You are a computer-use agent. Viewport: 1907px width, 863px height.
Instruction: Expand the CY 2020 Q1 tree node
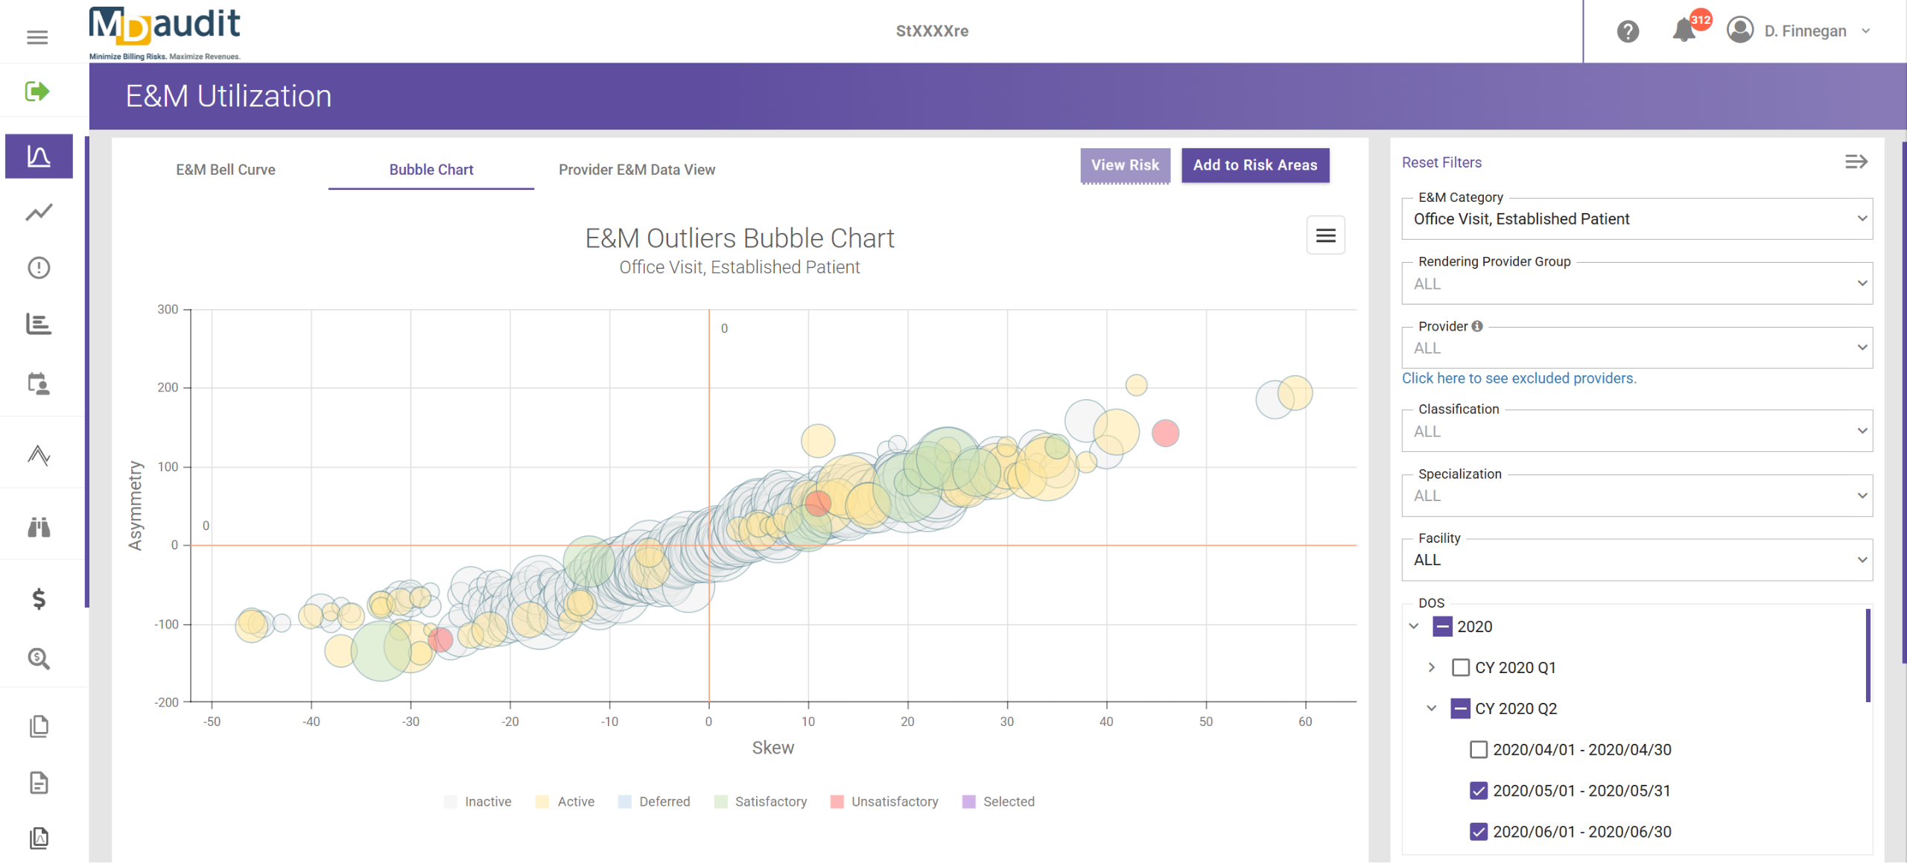tap(1431, 667)
